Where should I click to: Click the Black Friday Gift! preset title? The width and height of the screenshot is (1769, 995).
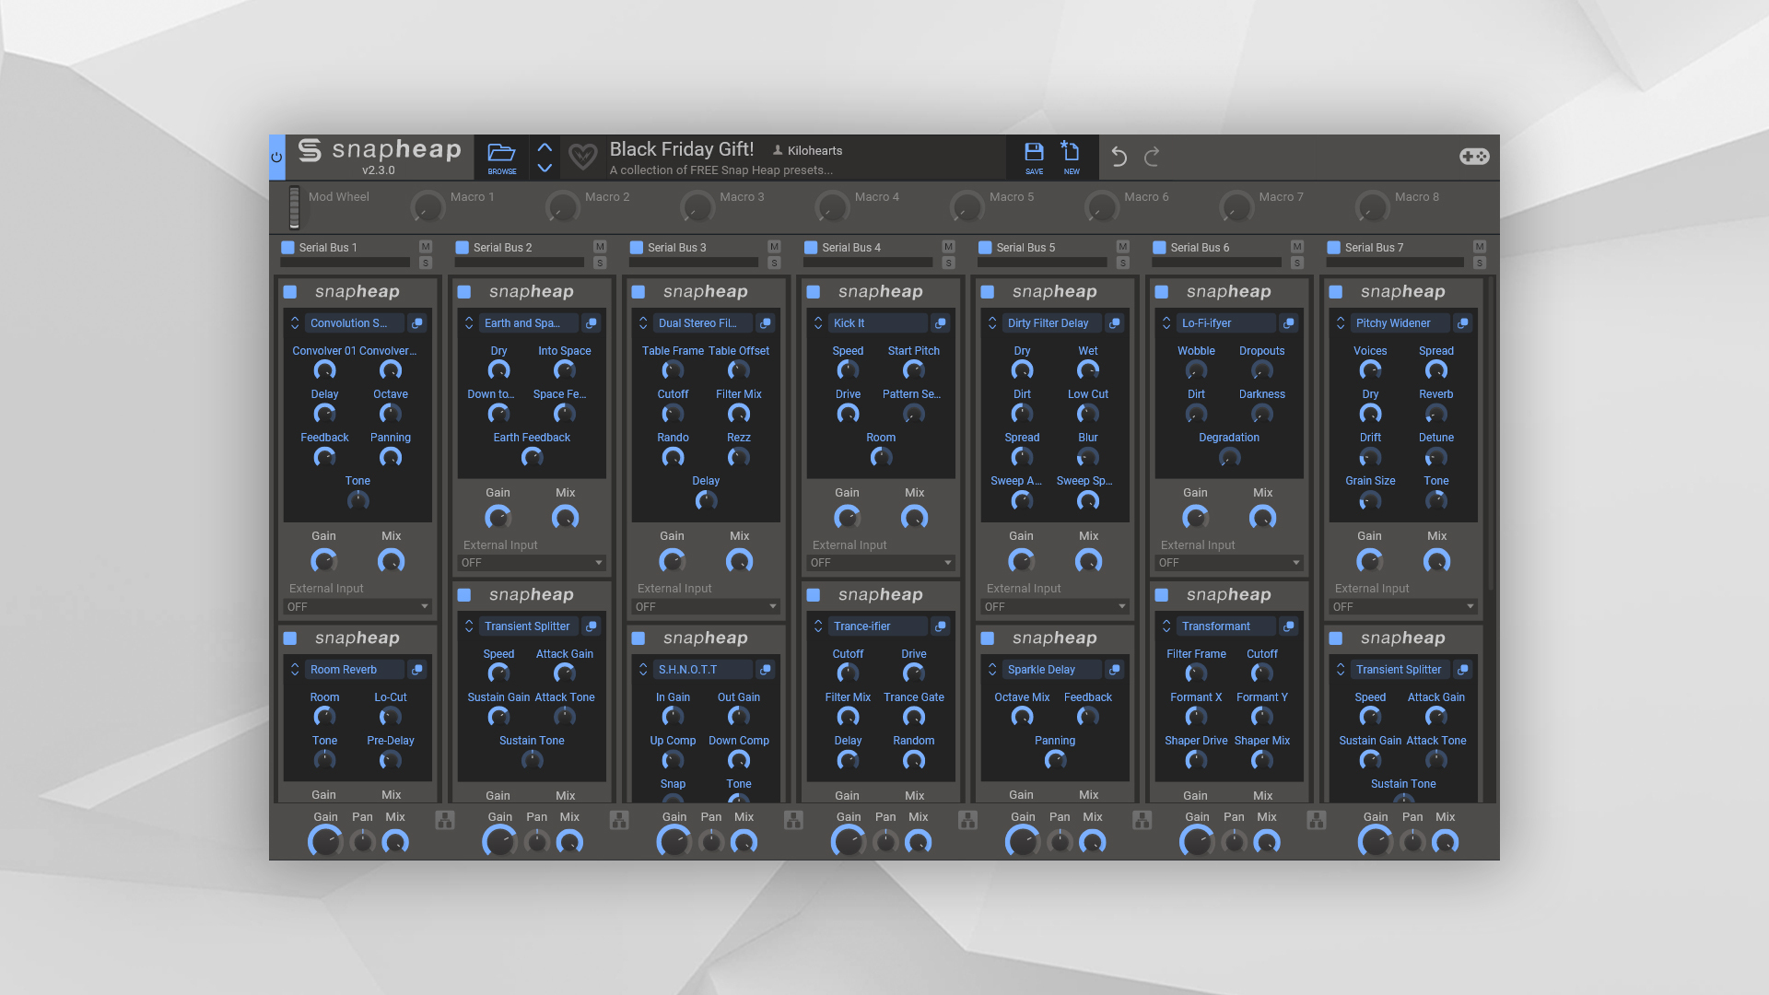click(x=682, y=149)
